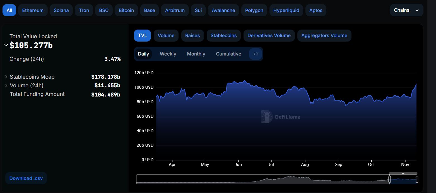Image resolution: width=436 pixels, height=193 pixels.
Task: Toggle Derivatives Volume series
Action: pyautogui.click(x=269, y=35)
